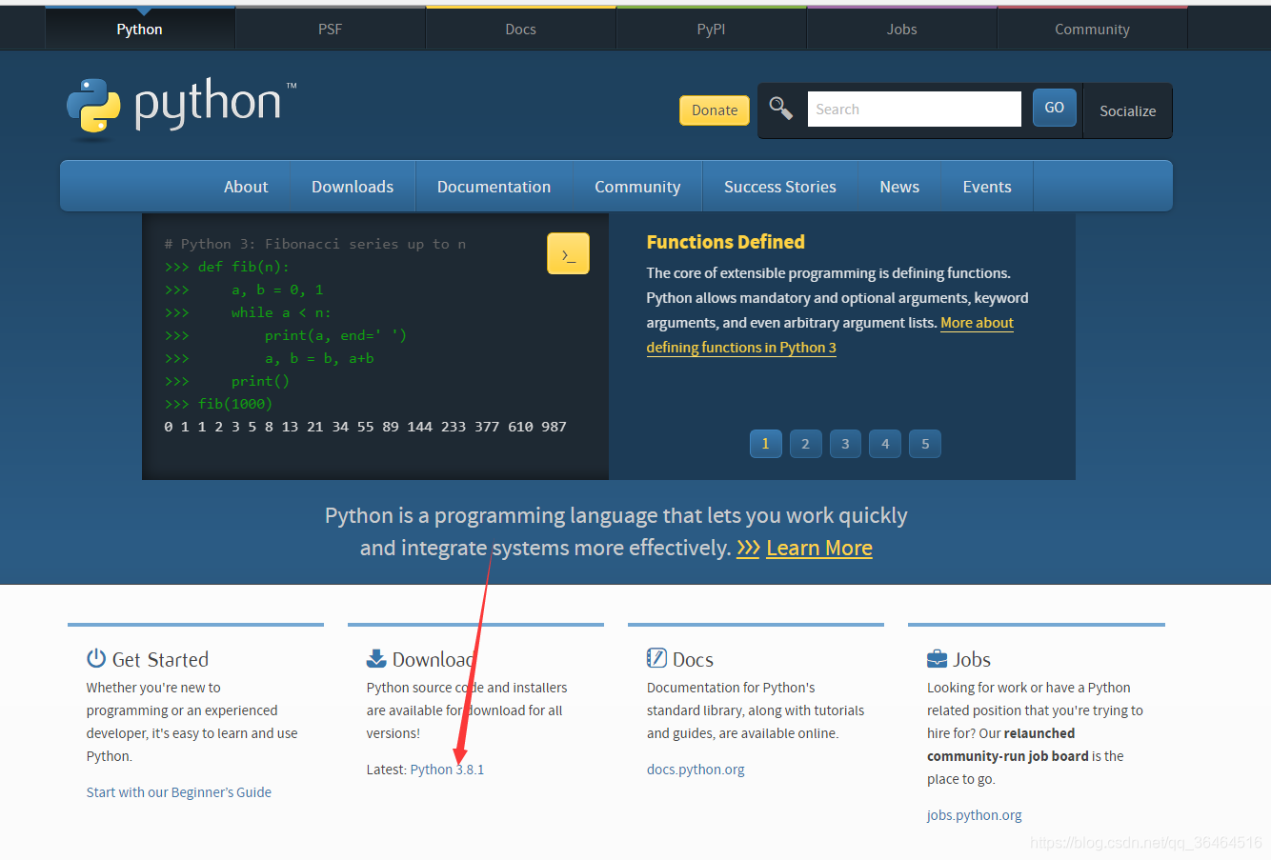Select slide 1 in the carousel
This screenshot has height=860, width=1271.
point(765,444)
